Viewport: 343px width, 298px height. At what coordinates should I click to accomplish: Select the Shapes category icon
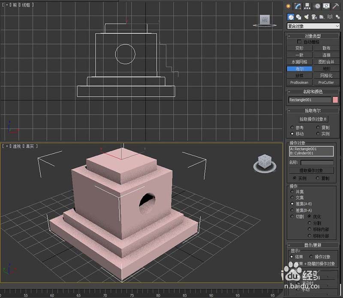point(298,17)
